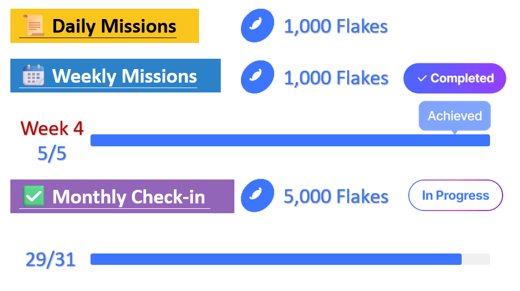Open the Daily Missions heading
Image resolution: width=520 pixels, height=291 pixels.
[114, 26]
